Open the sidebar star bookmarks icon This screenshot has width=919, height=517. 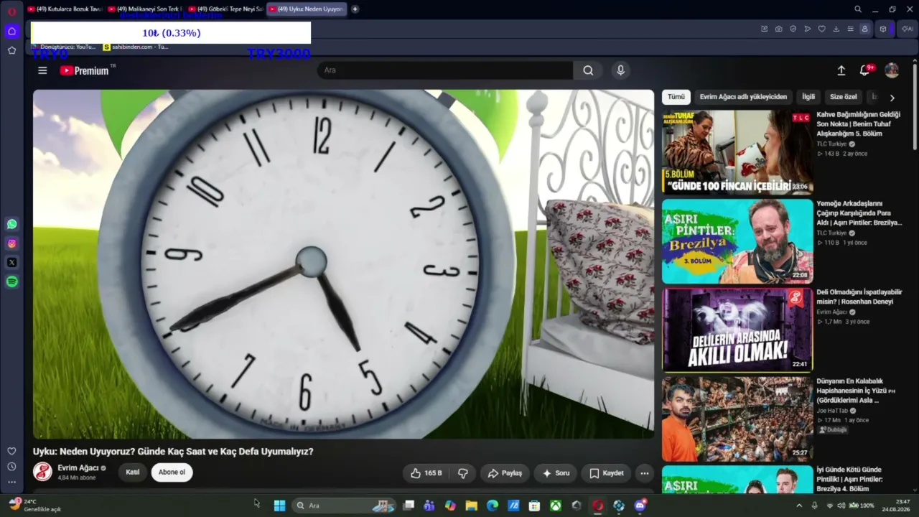tap(11, 50)
